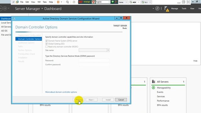This screenshot has height=113, width=201.
Task: Click the All Servers tile icon
Action: coord(154,82)
